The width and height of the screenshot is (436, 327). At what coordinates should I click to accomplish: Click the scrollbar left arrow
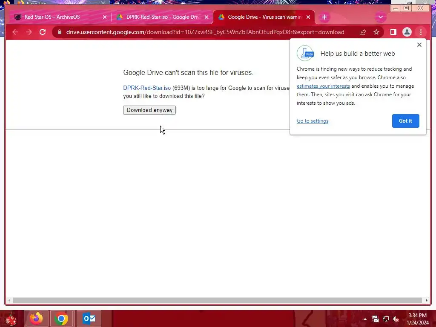tap(9, 300)
